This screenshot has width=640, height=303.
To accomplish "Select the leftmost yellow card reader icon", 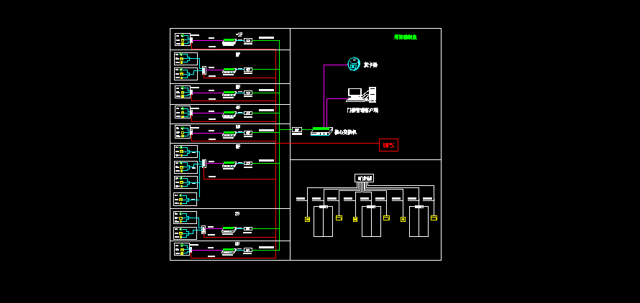I will 307,219.
